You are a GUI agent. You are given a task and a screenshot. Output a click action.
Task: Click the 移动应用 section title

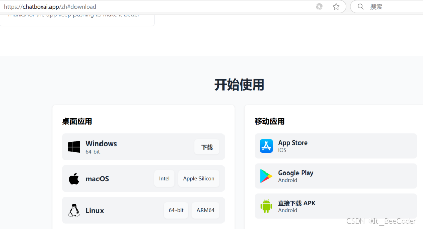[269, 122]
